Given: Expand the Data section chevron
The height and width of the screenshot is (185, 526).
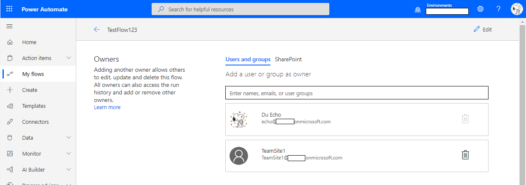Looking at the screenshot, I should click(x=69, y=138).
